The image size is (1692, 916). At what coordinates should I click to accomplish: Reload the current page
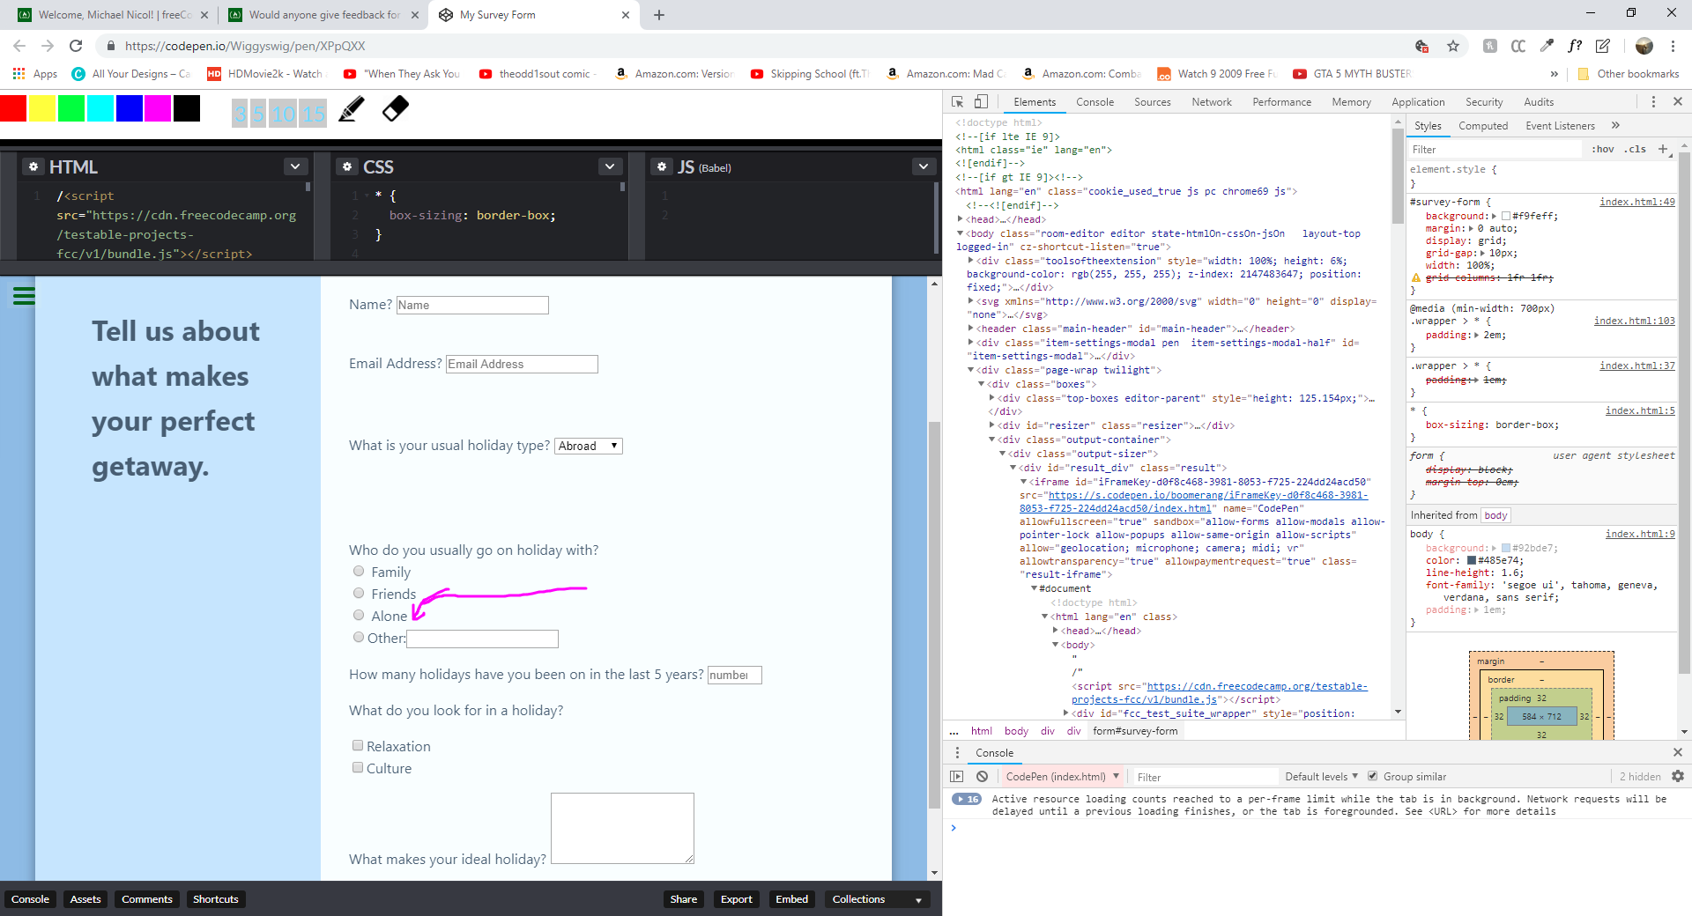(76, 46)
